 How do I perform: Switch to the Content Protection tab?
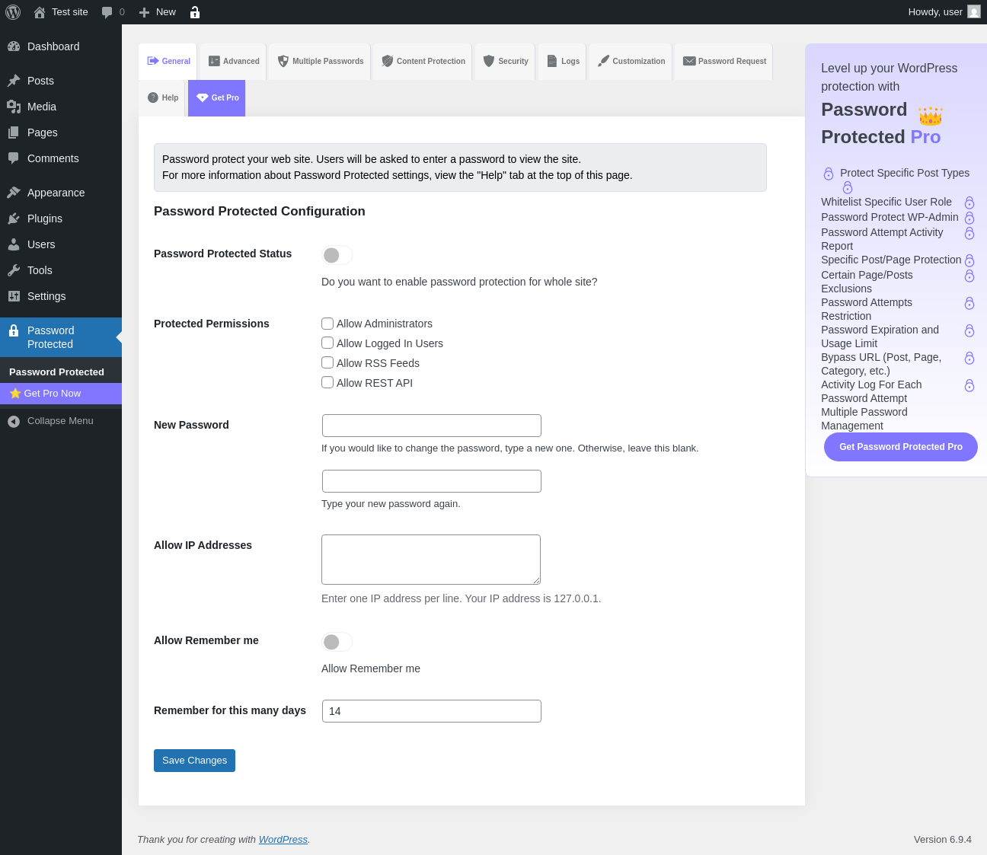[x=423, y=62]
